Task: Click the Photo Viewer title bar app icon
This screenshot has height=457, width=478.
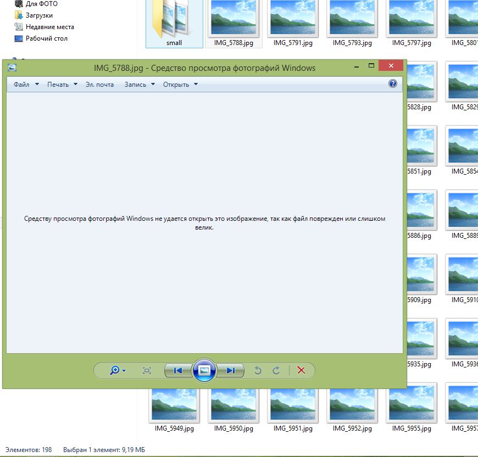Action: click(12, 68)
